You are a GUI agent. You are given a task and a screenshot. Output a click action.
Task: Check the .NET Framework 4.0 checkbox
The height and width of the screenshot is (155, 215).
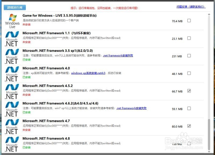point(189,73)
